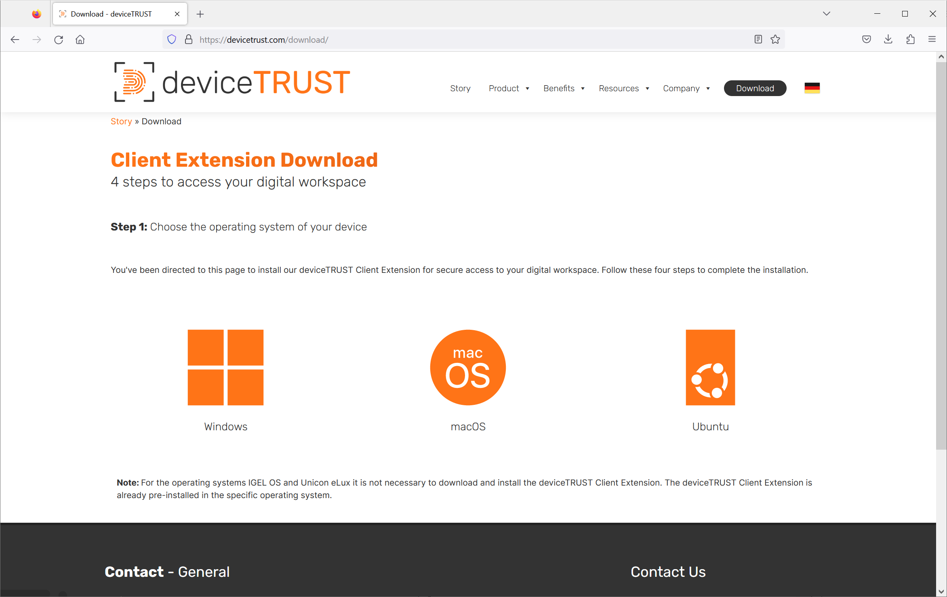This screenshot has height=597, width=947.
Task: Pick the Ubuntu logo
Action: click(710, 367)
